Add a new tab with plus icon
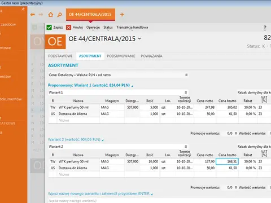This screenshot has height=203, width=271. (122, 15)
